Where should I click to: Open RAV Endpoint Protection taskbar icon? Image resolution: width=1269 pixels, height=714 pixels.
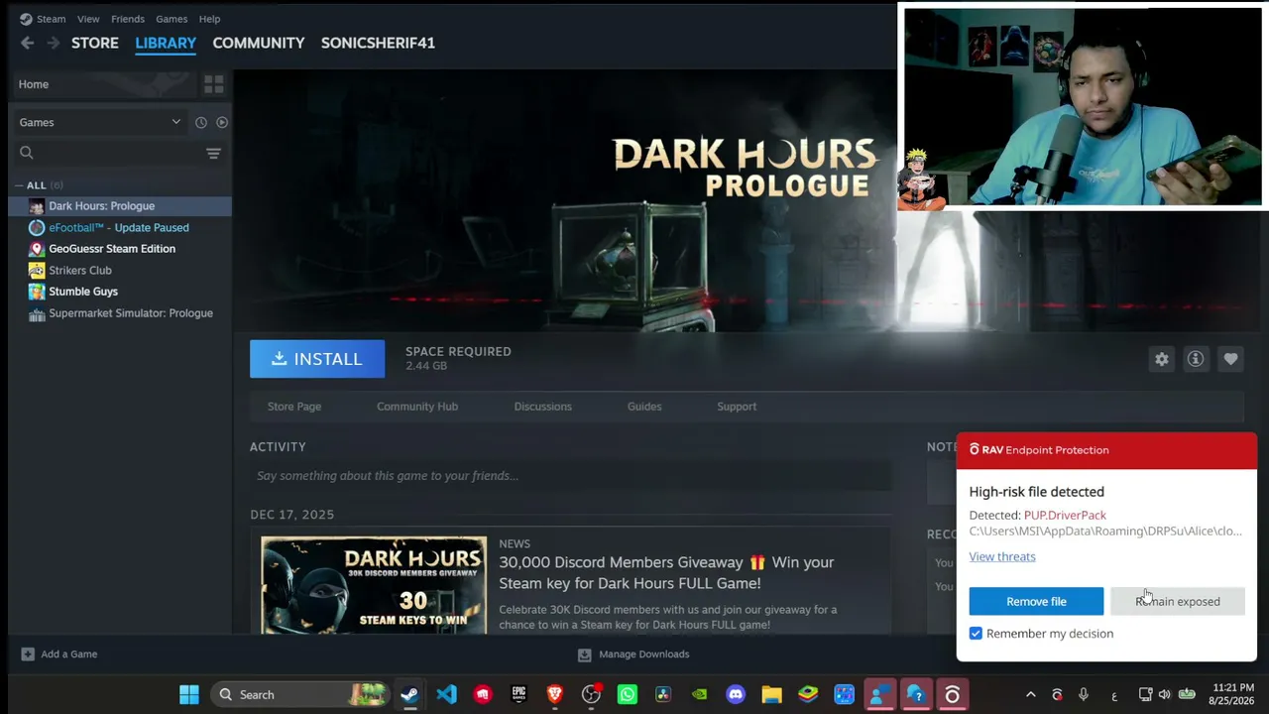tap(952, 694)
